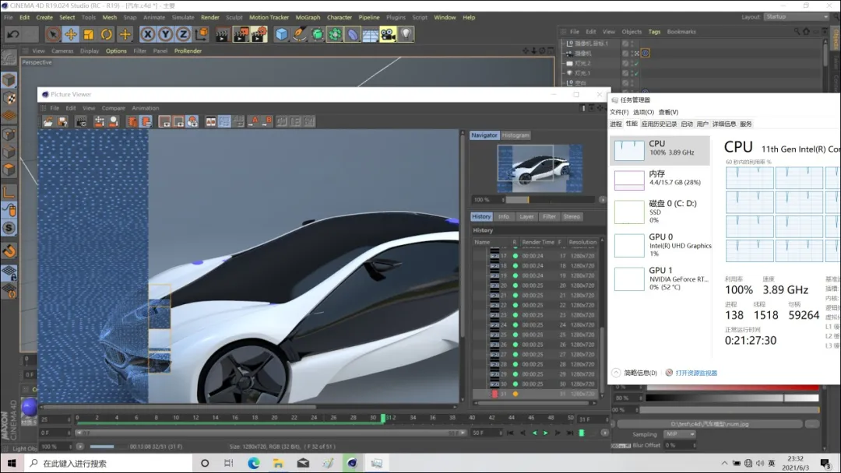Toggle the green checkmark of 灯光.1
Image resolution: width=841 pixels, height=473 pixels.
coord(636,73)
